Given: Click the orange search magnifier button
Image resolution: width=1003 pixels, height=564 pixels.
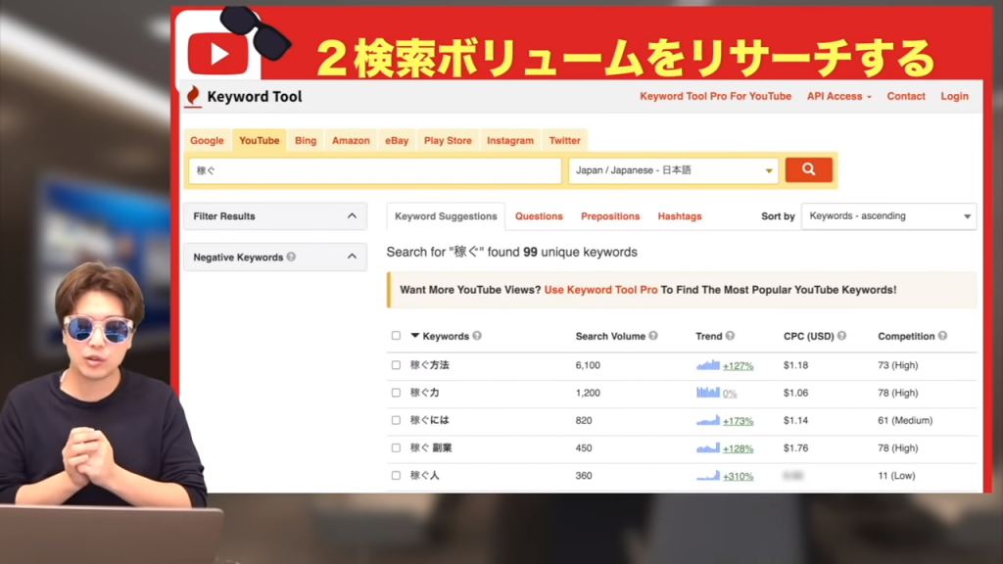Looking at the screenshot, I should (x=808, y=169).
